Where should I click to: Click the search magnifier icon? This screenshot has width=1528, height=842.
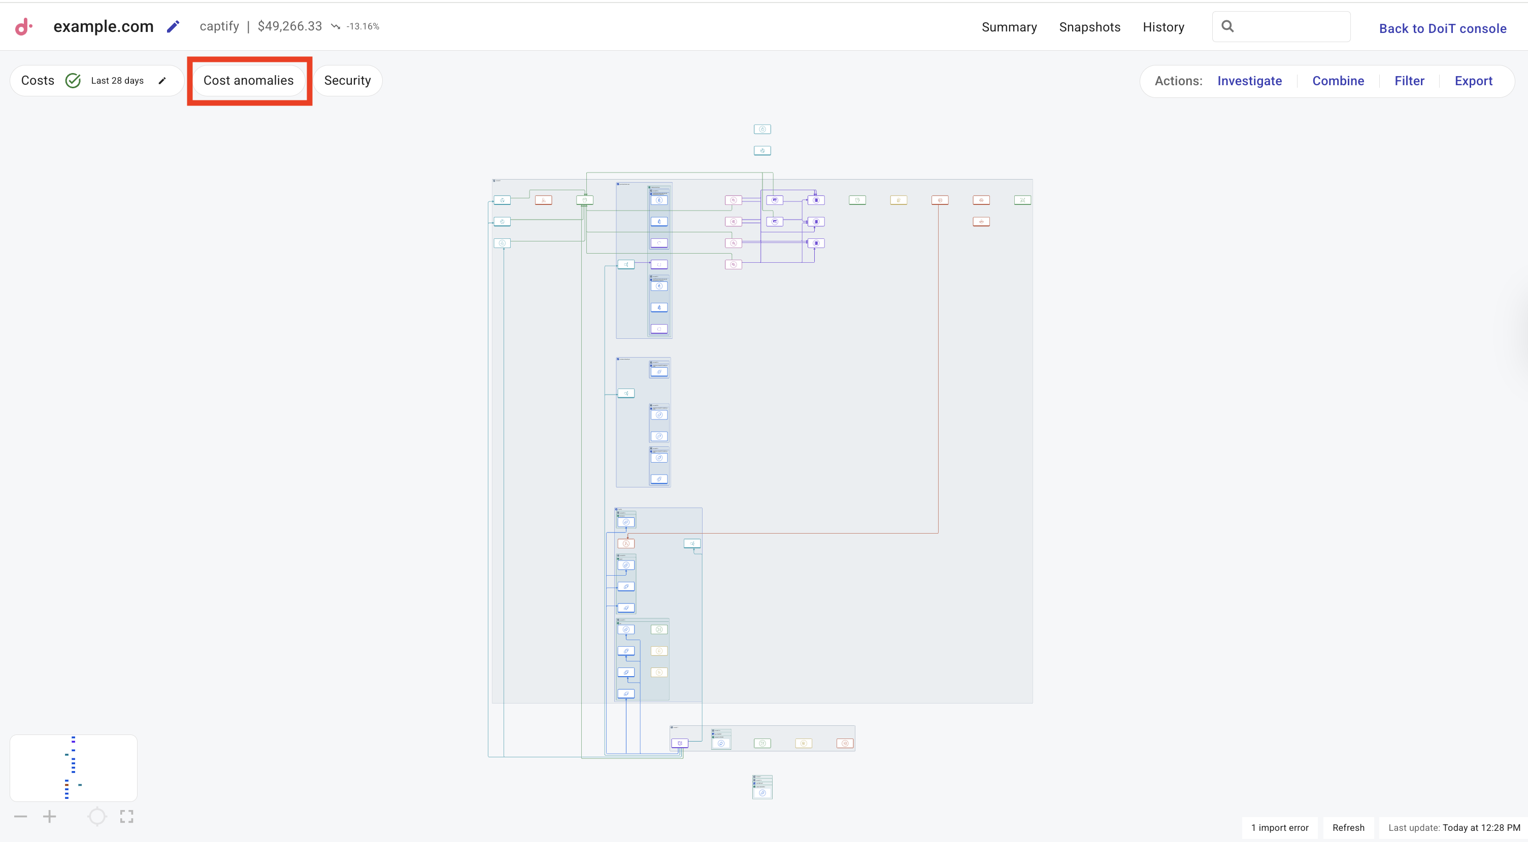[x=1227, y=26]
